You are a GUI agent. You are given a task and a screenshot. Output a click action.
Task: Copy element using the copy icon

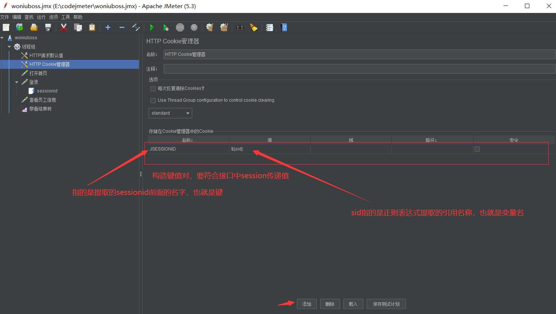(x=78, y=27)
